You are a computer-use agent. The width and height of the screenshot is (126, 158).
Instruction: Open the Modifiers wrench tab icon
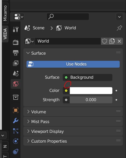[x=15, y=120]
